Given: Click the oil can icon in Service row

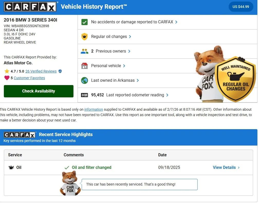Looking at the screenshot, I should pos(11,168).
